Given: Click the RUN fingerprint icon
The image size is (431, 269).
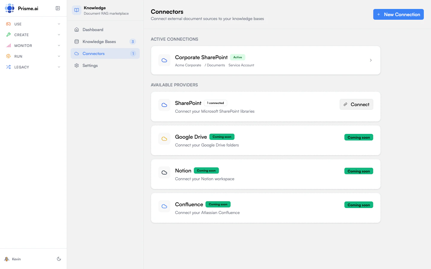Looking at the screenshot, I should click(8, 56).
